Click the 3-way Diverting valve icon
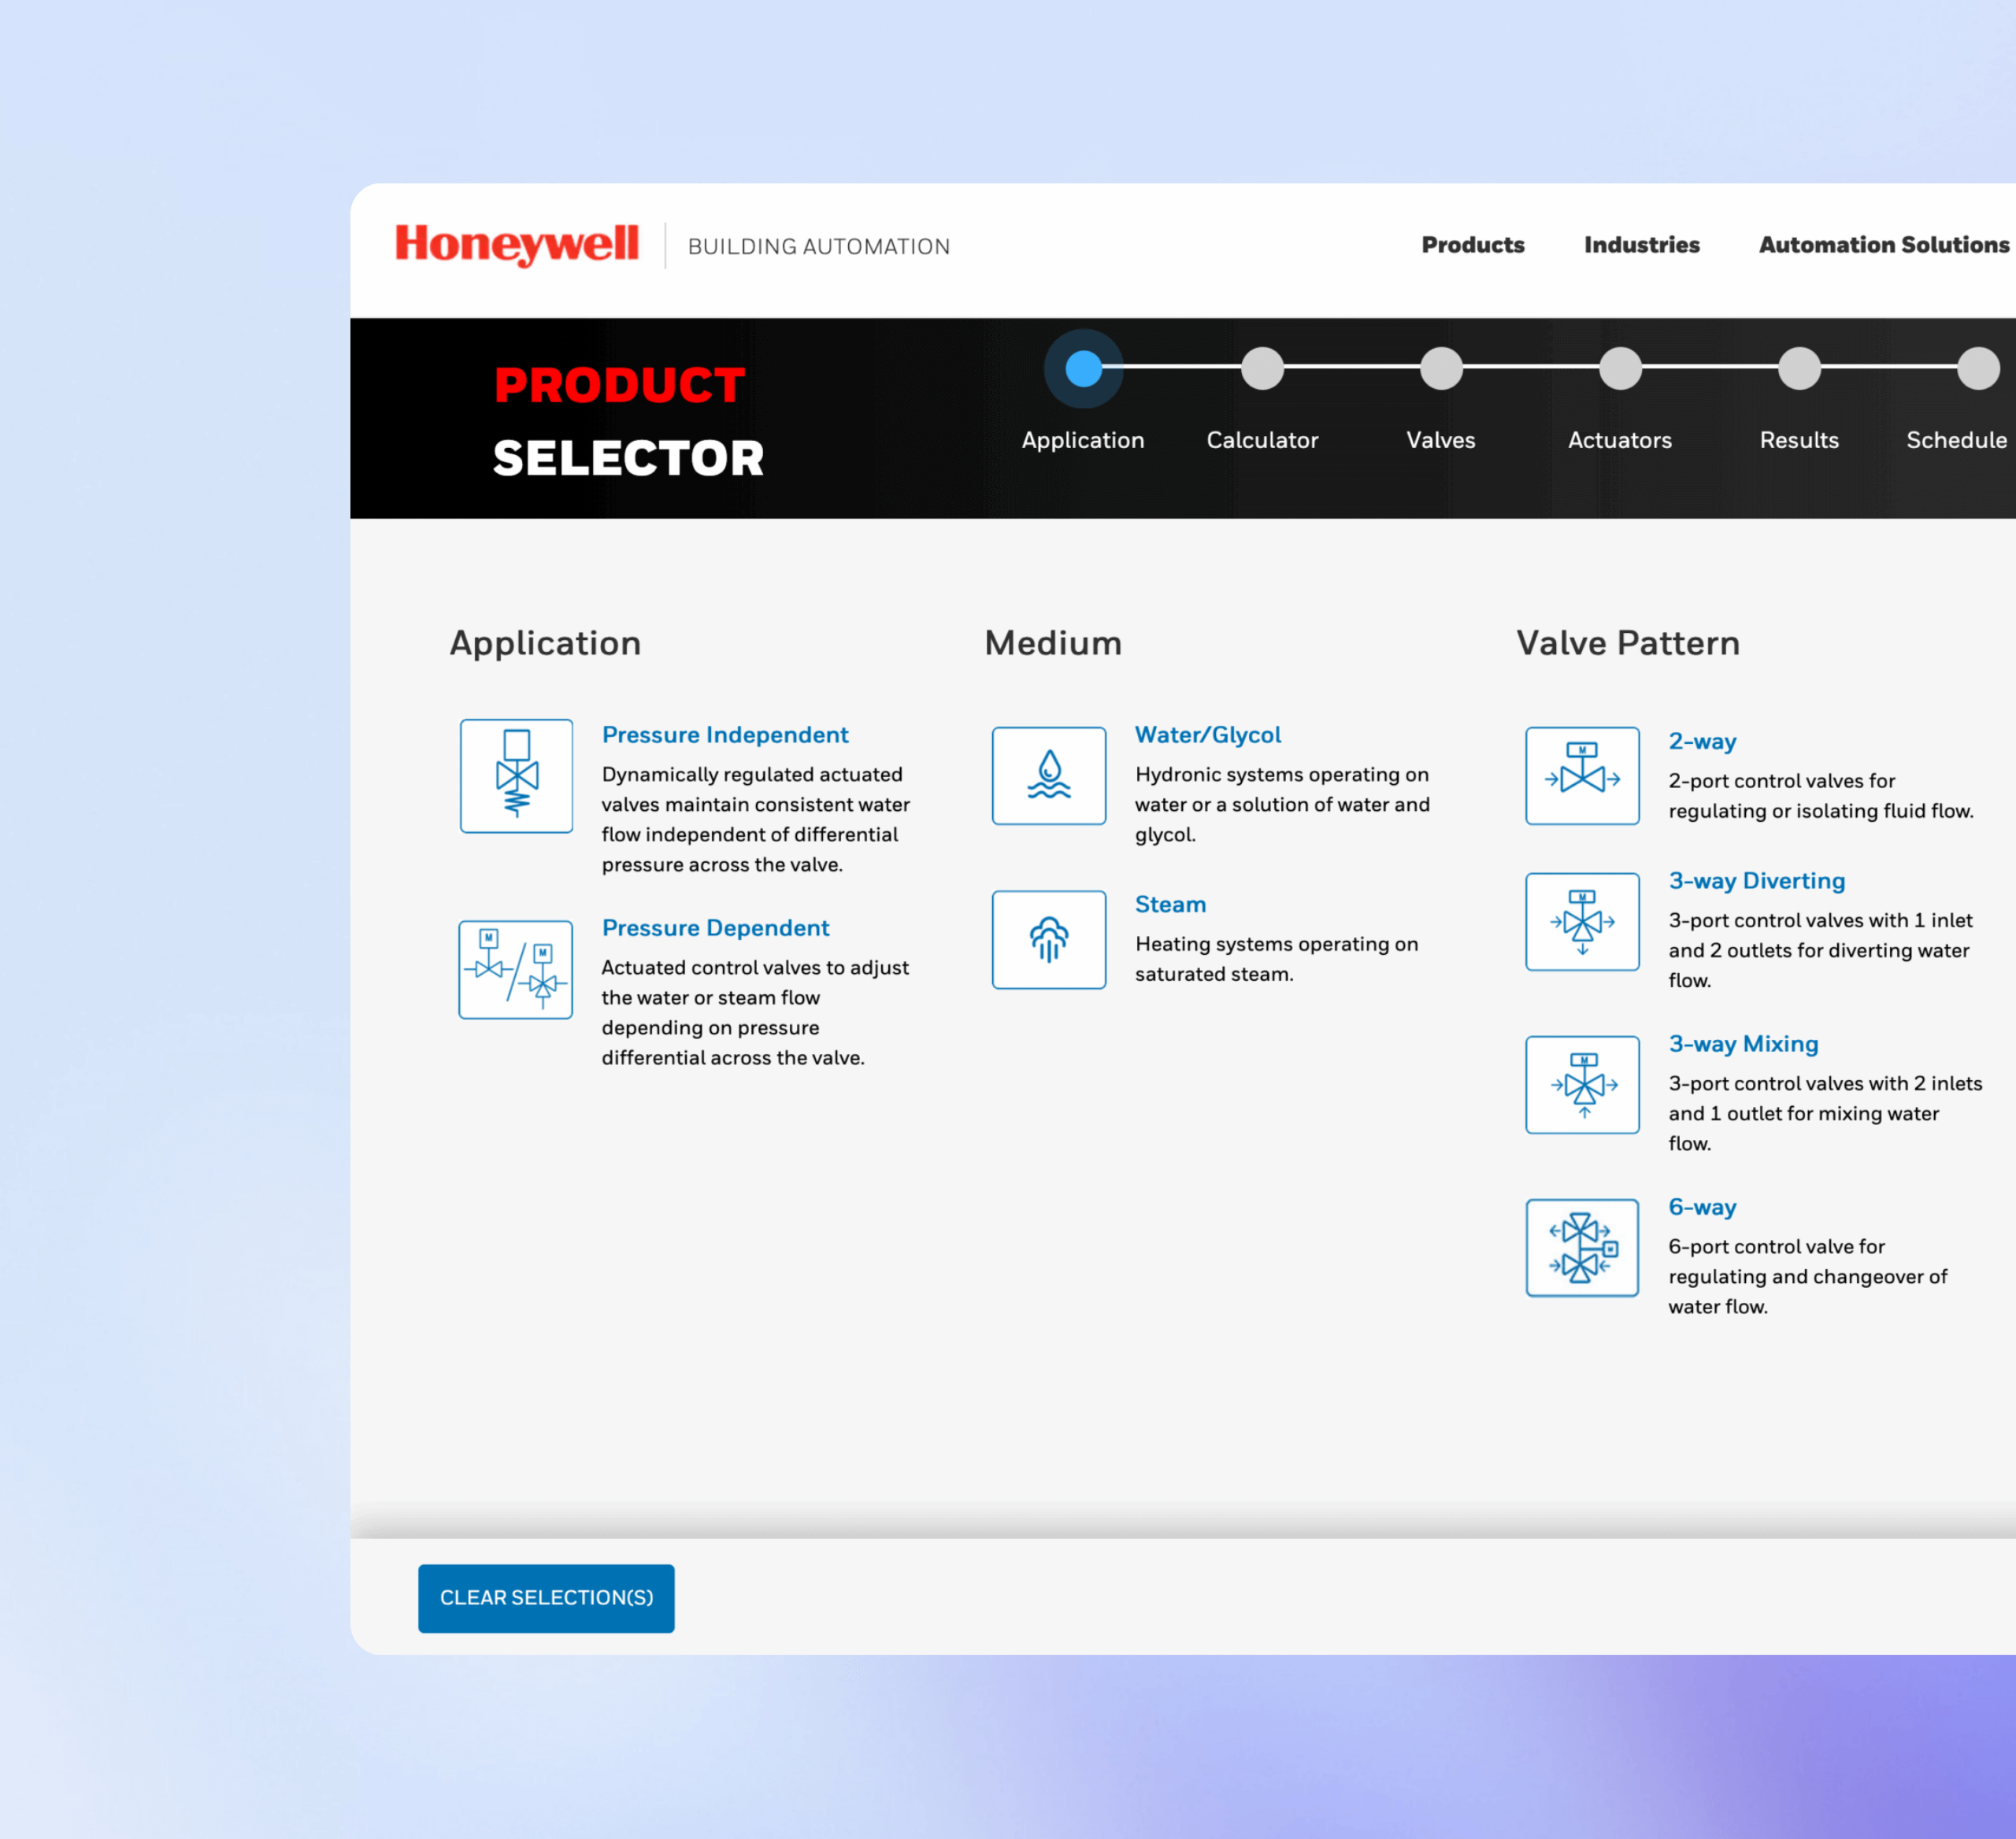Screen dimensions: 2016x1839 (1582, 922)
